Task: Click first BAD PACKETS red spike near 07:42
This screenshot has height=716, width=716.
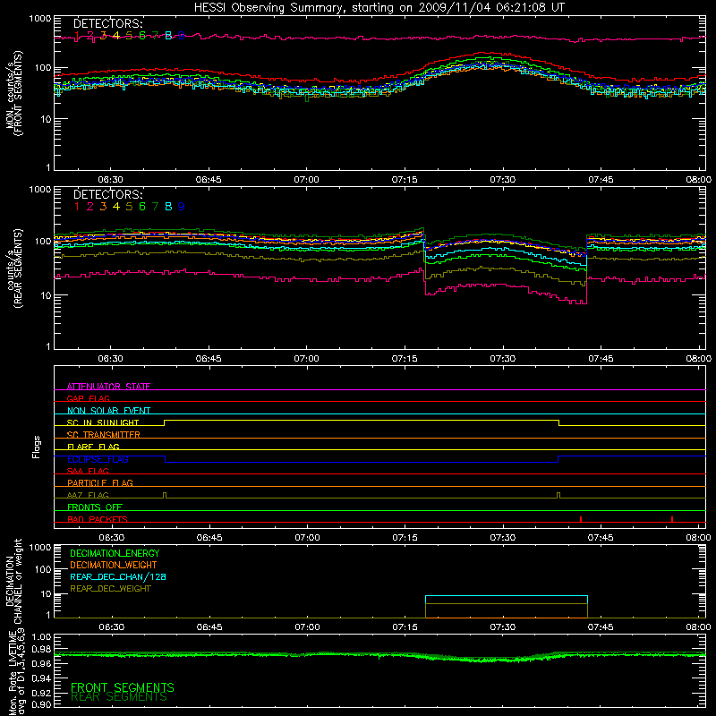Action: coord(580,519)
